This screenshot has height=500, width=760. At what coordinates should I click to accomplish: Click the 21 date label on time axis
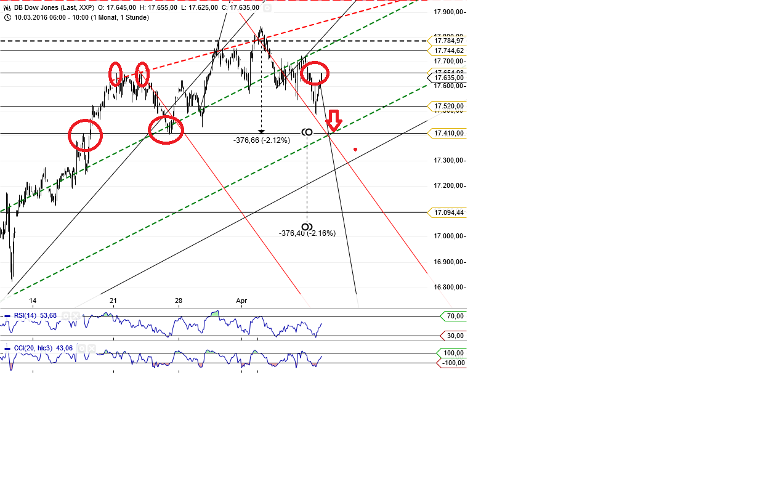click(x=113, y=301)
